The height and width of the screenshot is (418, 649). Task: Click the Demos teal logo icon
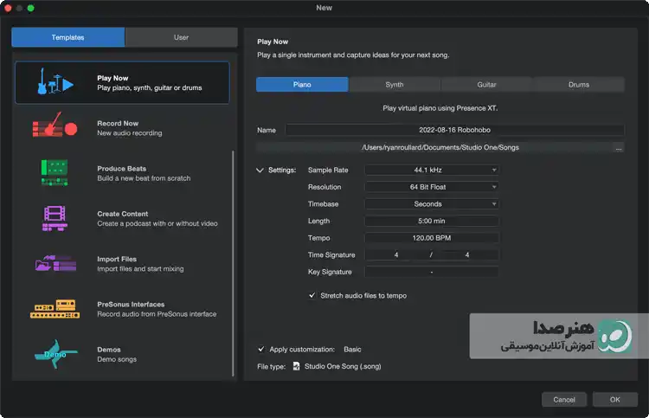tap(55, 354)
